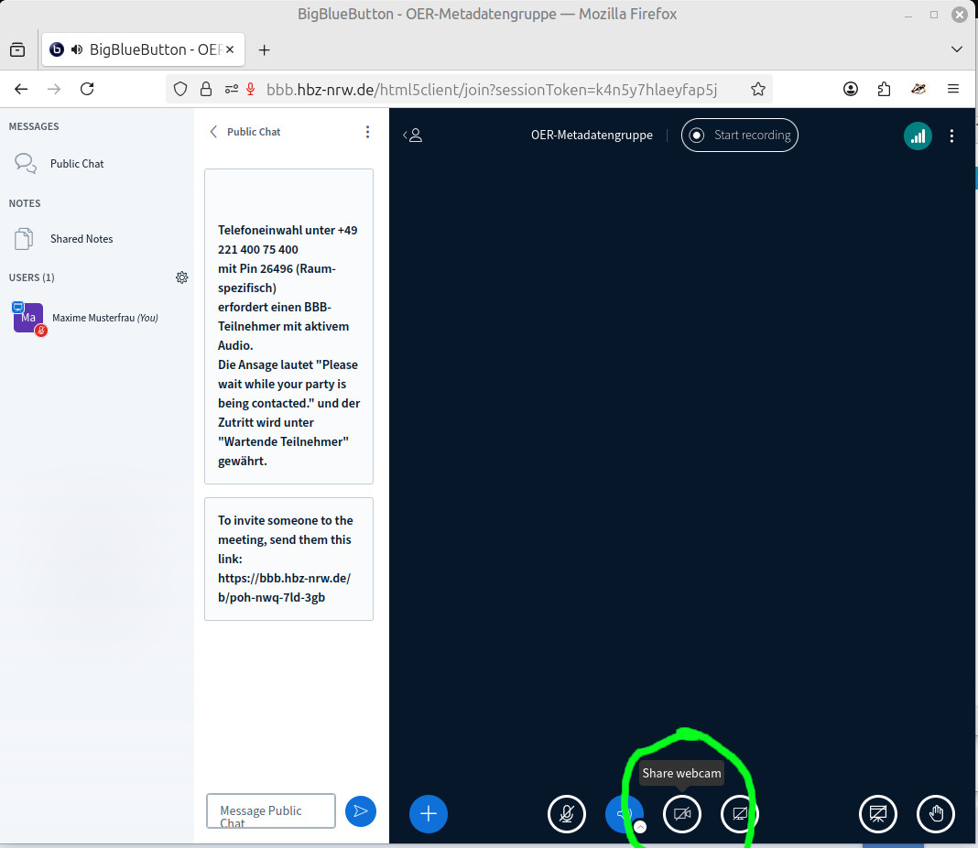Hide Public Chat using the back arrow

214,132
